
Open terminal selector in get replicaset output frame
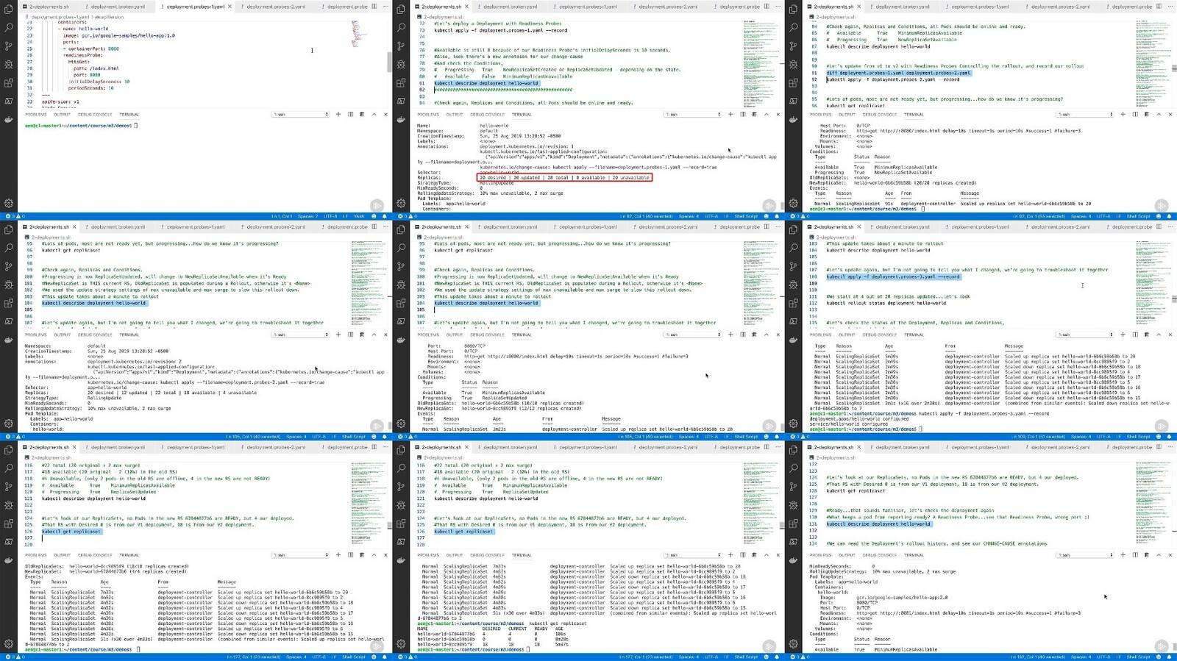[692, 555]
